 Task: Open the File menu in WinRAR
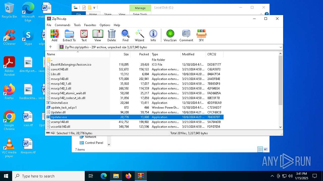click(49, 25)
